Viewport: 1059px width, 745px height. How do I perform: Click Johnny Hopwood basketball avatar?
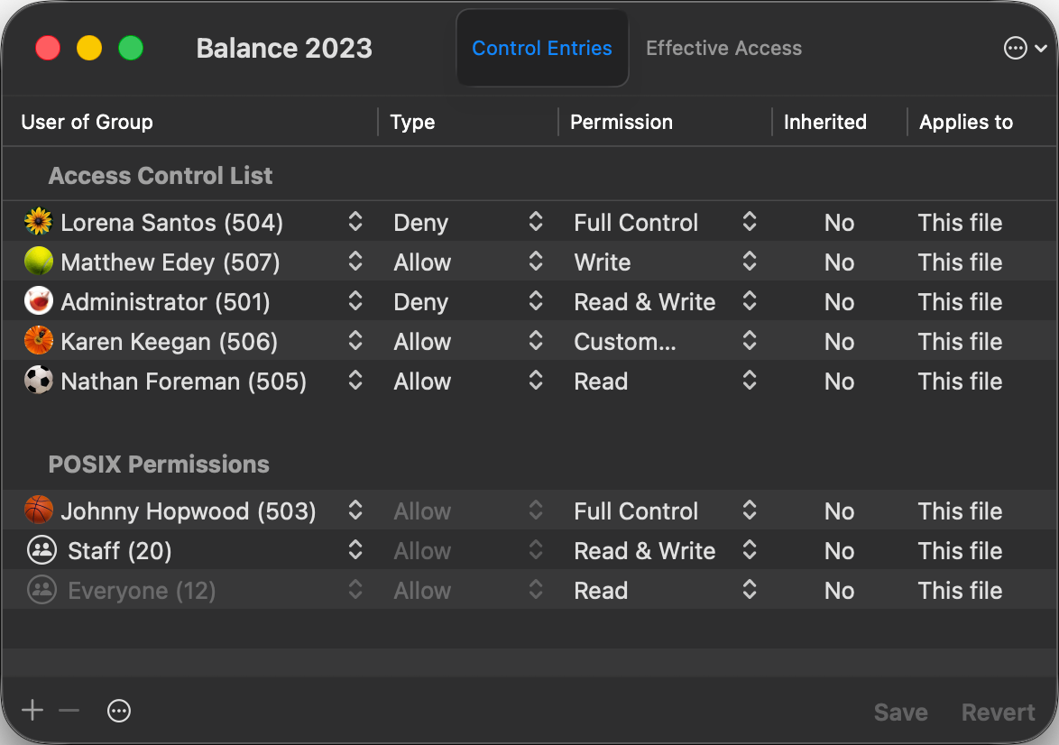39,510
